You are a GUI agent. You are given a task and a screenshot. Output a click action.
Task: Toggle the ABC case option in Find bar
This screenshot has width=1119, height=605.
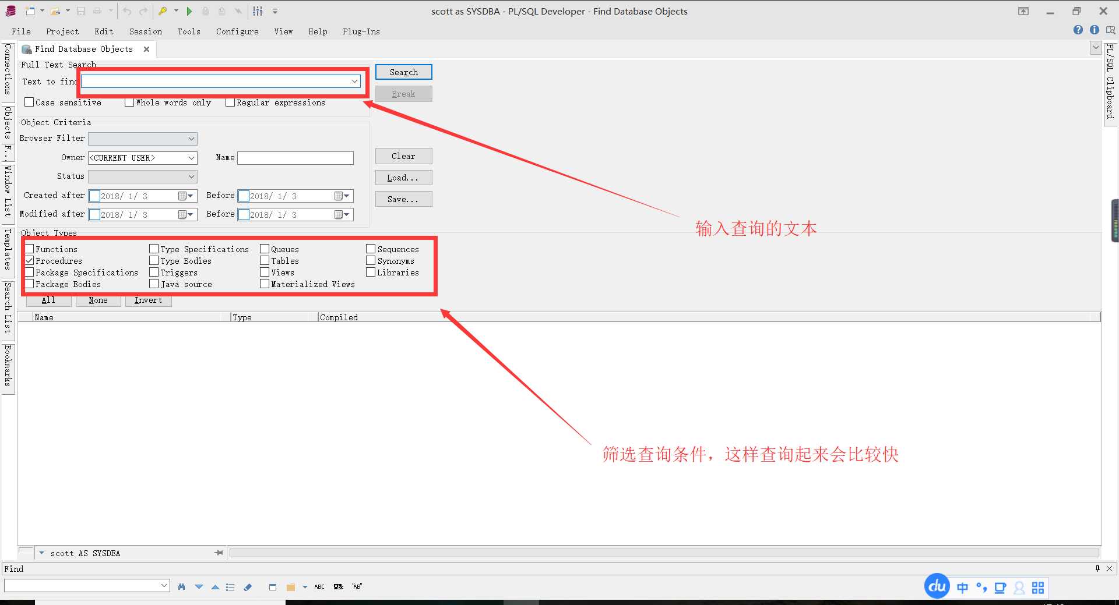click(319, 587)
